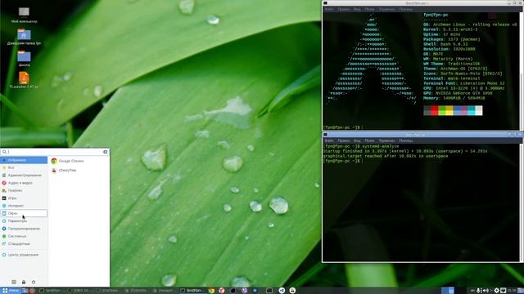
Task: Select the TLauncher jar file on desktop
Action: tap(24, 80)
